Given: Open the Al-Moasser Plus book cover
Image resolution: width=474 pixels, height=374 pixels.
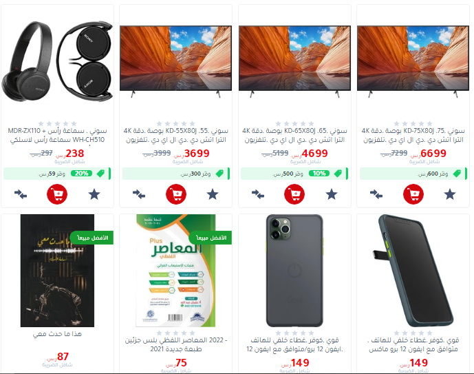Looking at the screenshot, I should click(175, 271).
